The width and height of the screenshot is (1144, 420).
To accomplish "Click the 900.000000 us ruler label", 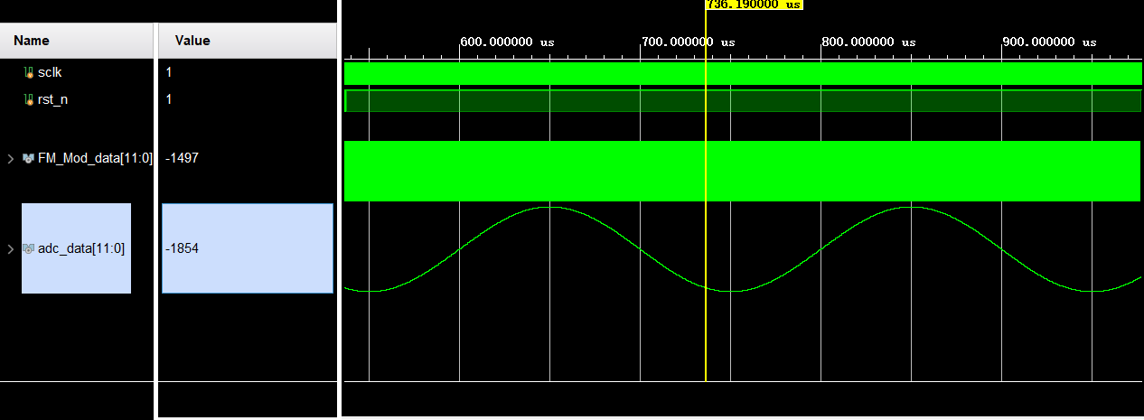I will [1049, 42].
